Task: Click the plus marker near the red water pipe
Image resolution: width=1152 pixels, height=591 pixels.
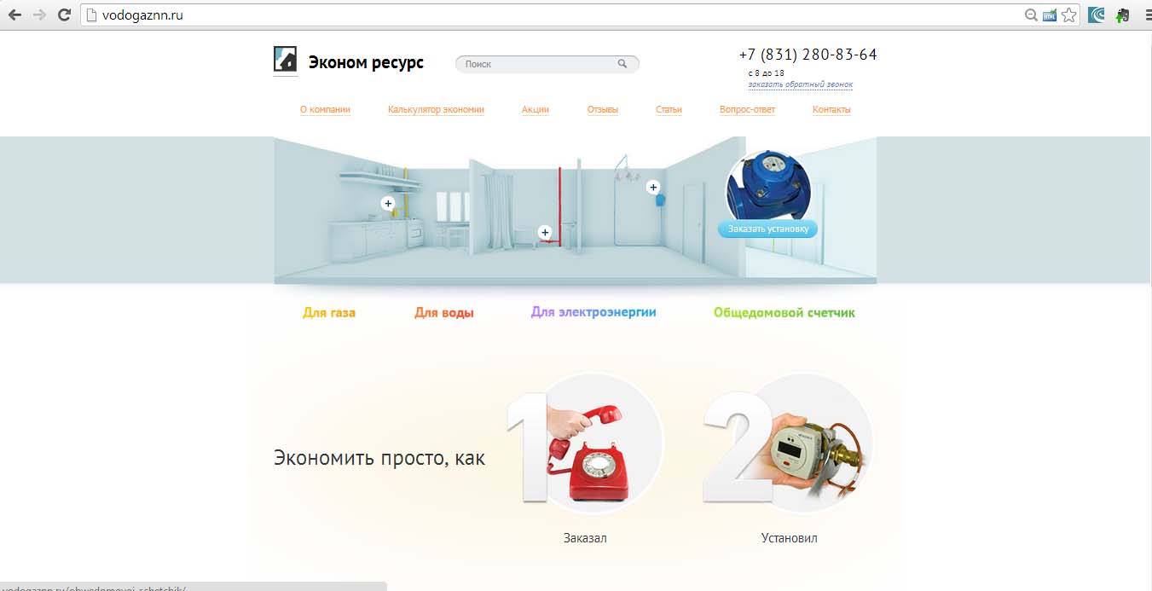Action: (545, 232)
